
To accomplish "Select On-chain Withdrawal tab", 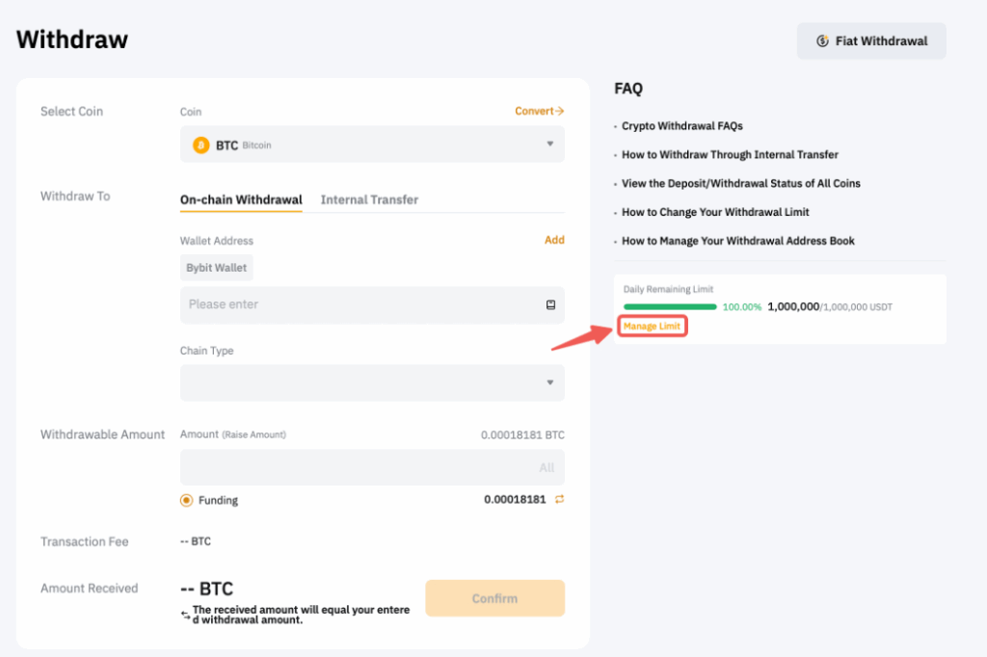I will [x=241, y=199].
